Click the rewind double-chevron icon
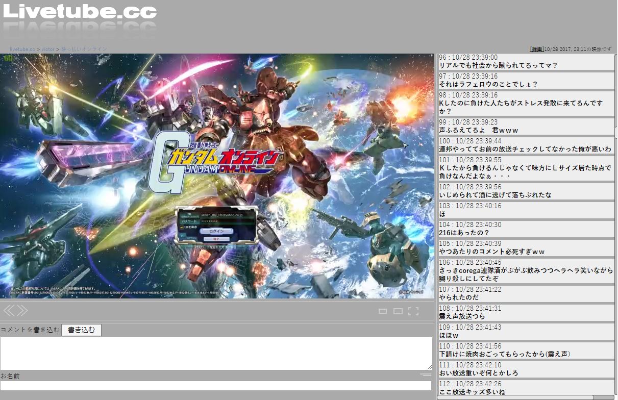The width and height of the screenshot is (618, 400). tap(9, 310)
